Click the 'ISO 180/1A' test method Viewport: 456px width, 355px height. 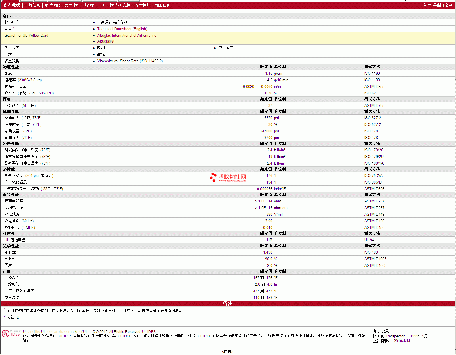(374, 163)
